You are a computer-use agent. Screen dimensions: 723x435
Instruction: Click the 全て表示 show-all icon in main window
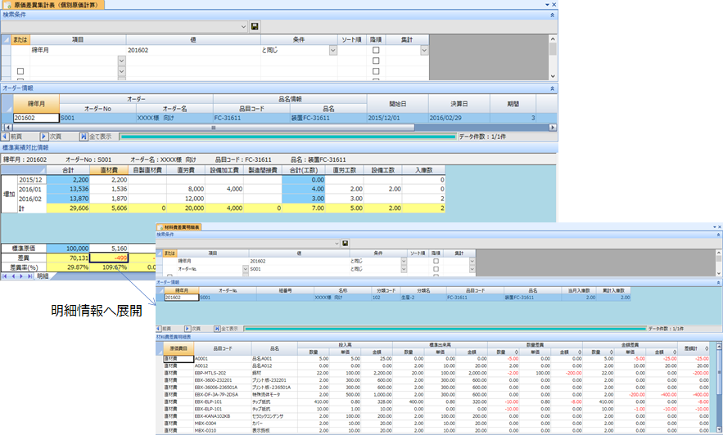[x=84, y=137]
